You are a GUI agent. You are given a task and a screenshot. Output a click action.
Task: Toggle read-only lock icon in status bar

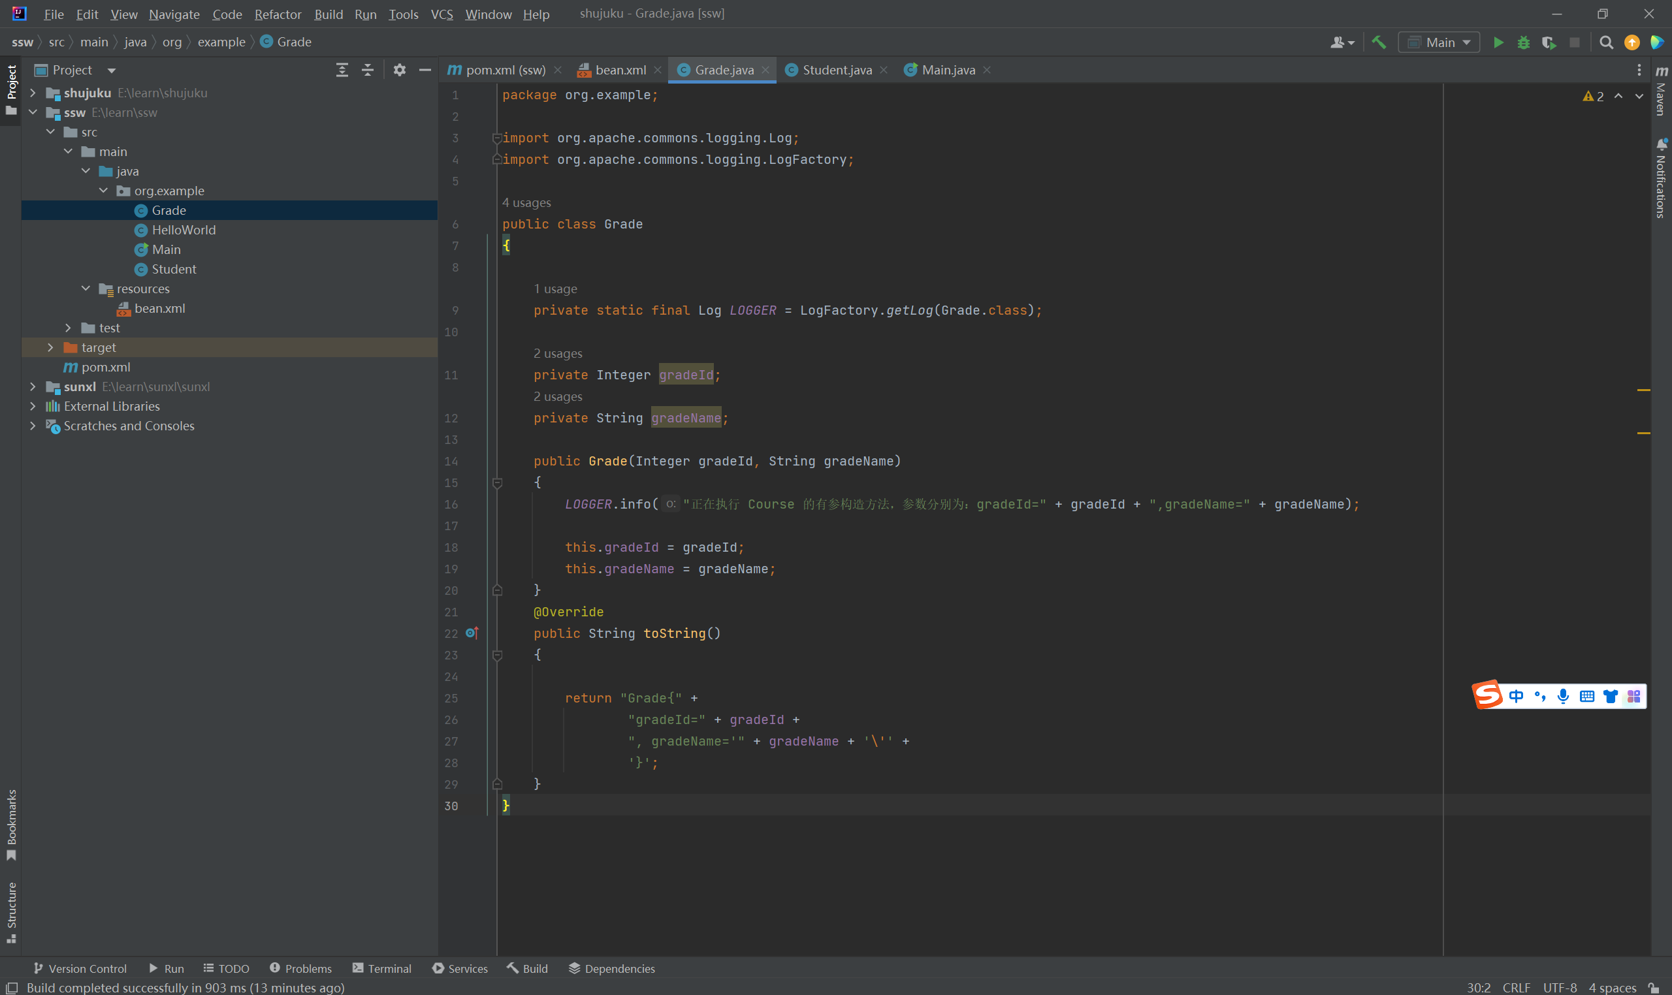[x=1654, y=987]
